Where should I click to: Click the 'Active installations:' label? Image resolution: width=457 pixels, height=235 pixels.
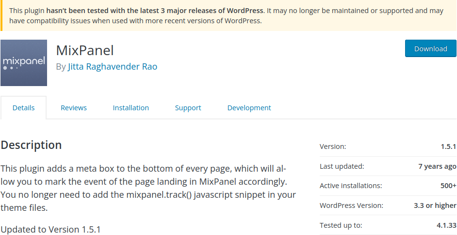(x=351, y=186)
